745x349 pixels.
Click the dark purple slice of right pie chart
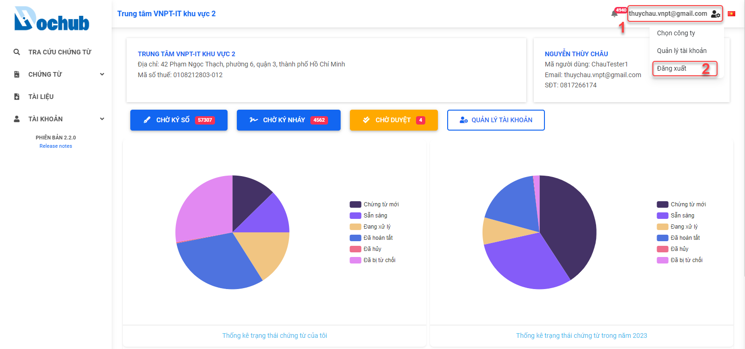[x=570, y=223]
